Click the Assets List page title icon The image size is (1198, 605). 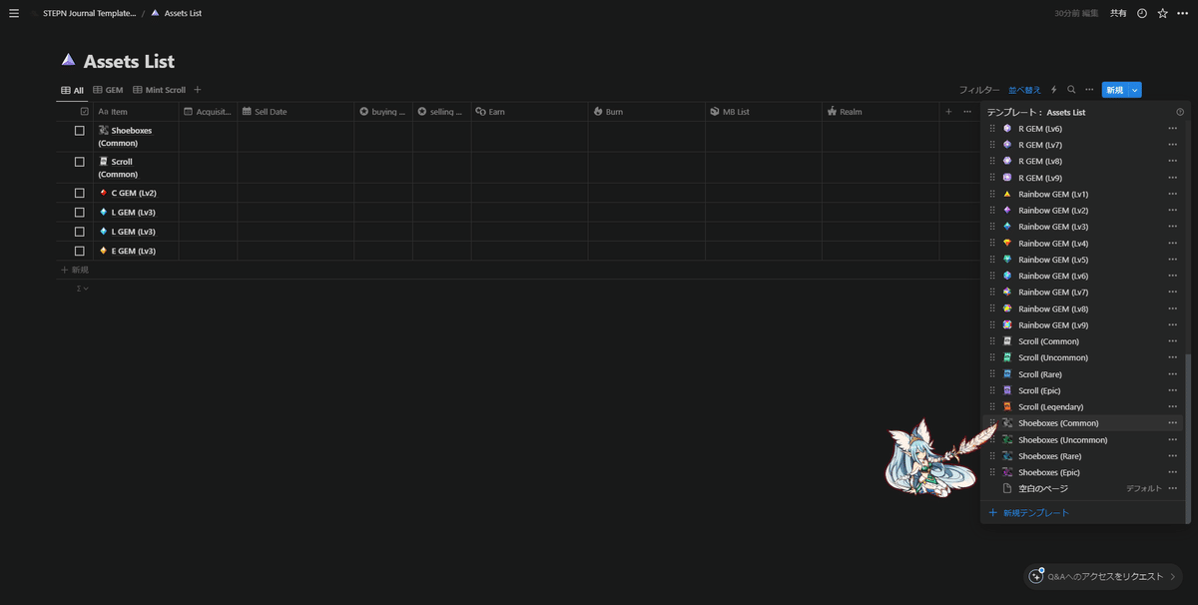(68, 60)
